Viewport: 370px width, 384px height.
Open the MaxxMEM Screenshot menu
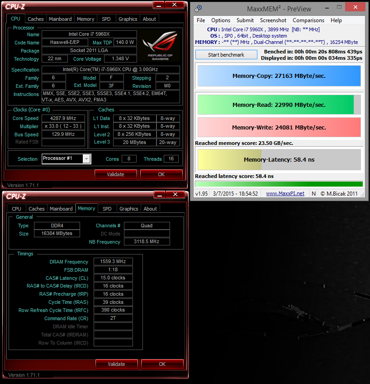pos(273,20)
